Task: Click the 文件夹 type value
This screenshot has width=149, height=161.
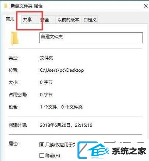Action: coord(46,58)
